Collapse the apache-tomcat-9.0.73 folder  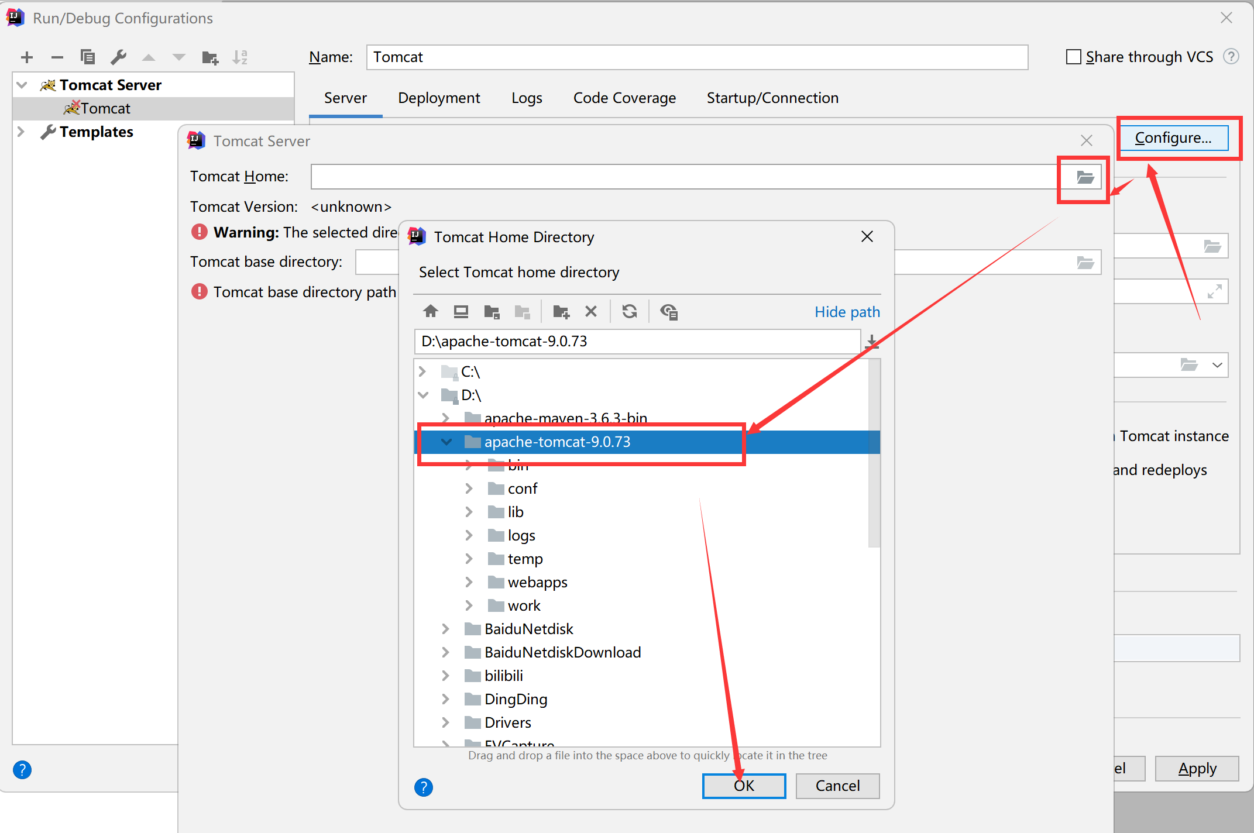point(446,442)
